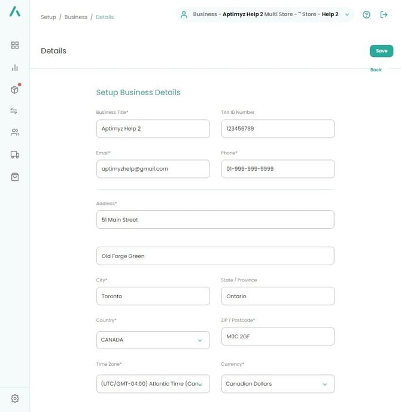This screenshot has width=401, height=412.
Task: Expand the Currency dropdown showing Canadian Dollars
Action: 278,384
